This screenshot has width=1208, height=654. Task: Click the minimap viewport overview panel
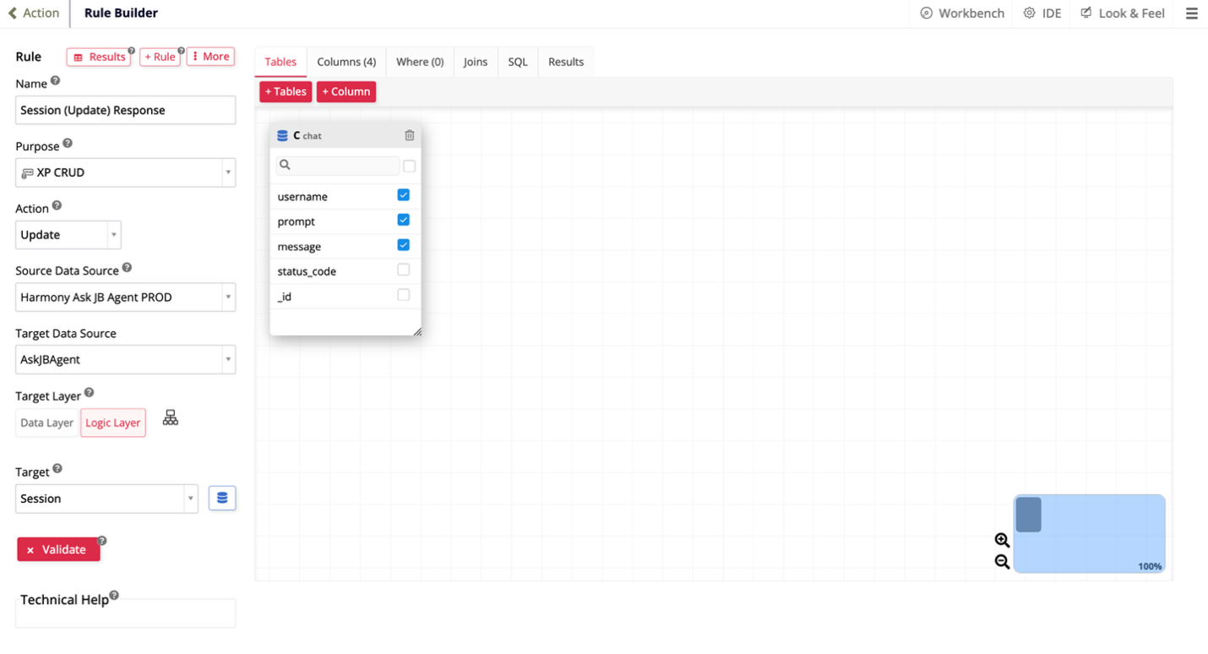coord(1089,533)
